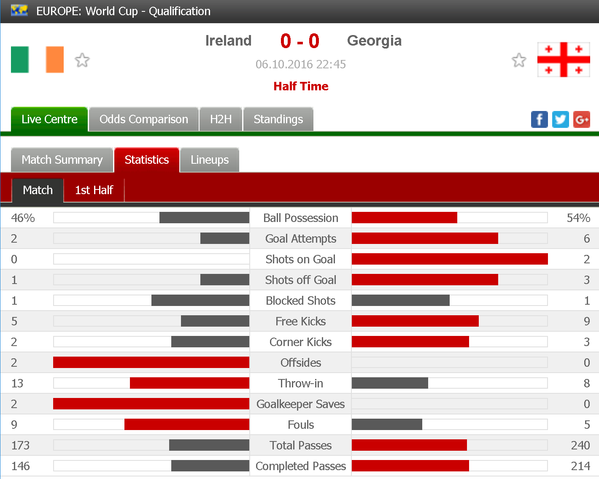This screenshot has height=479, width=599.
Task: Share match on Twitter
Action: click(560, 119)
